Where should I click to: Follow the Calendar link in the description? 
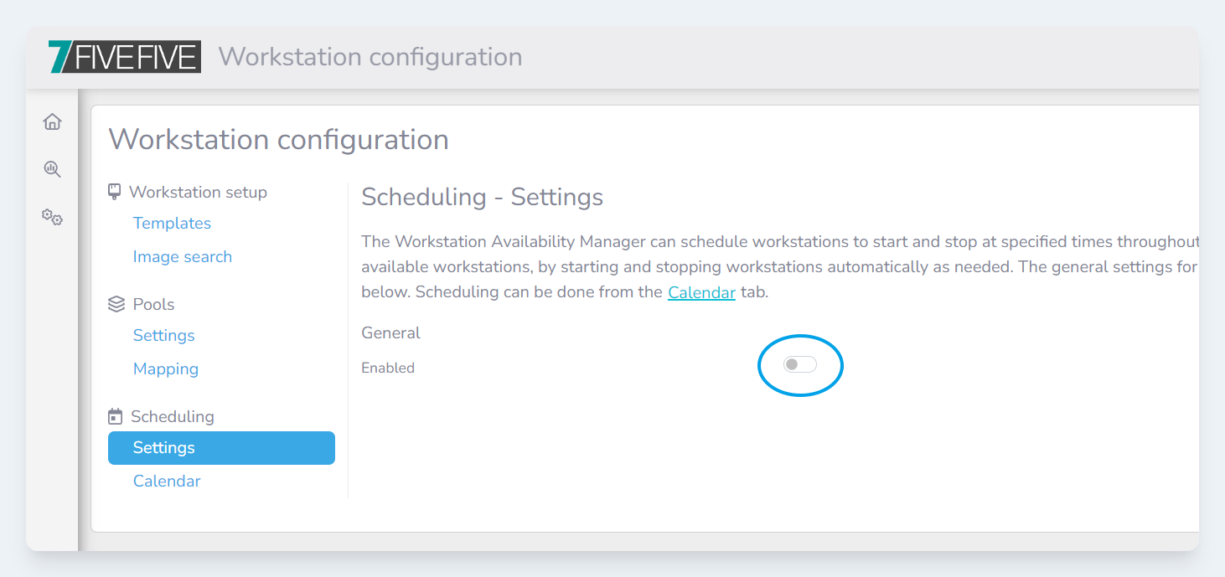701,292
